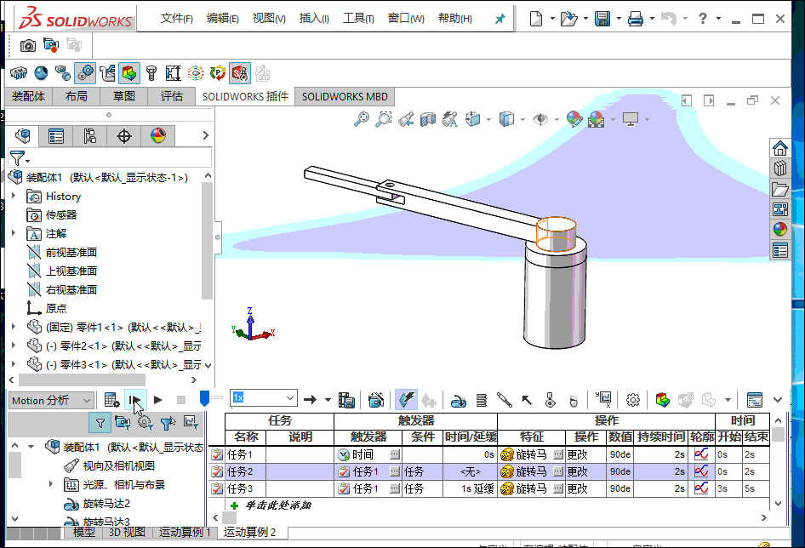Toggle the Filter Driving button
Viewport: 805px width, 548px height.
tap(146, 423)
